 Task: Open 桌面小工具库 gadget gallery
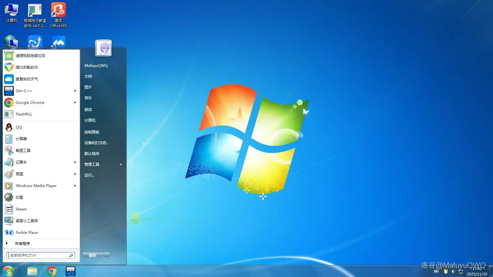(41, 221)
